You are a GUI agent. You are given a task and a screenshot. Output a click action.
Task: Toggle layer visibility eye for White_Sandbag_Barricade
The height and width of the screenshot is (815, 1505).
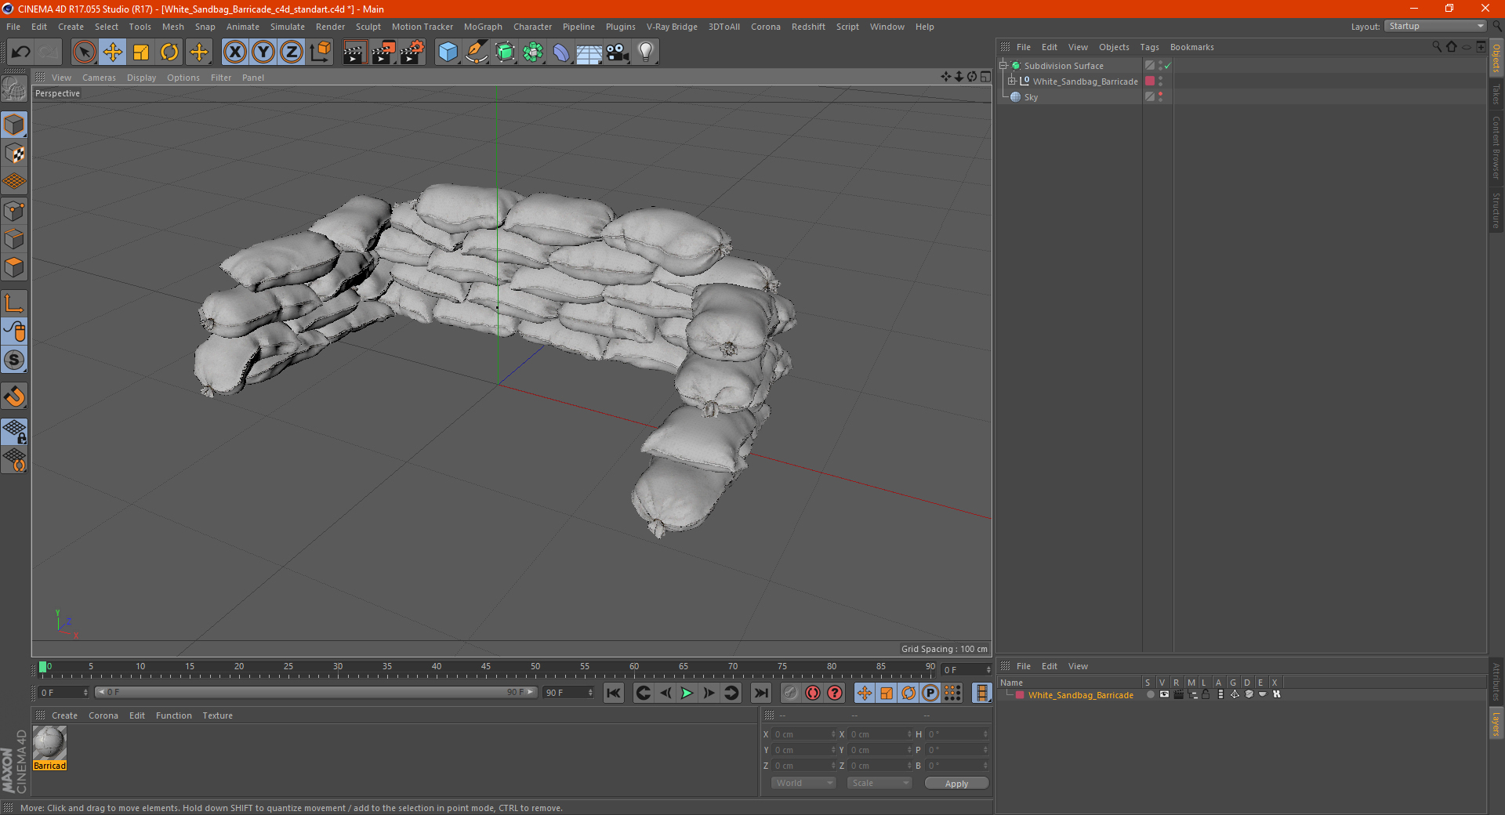[1164, 694]
